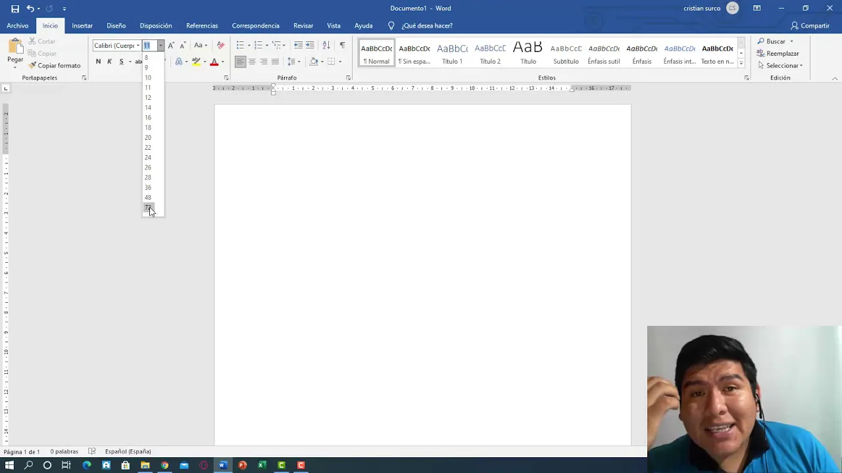
Task: Click the numbered list icon
Action: (x=258, y=45)
